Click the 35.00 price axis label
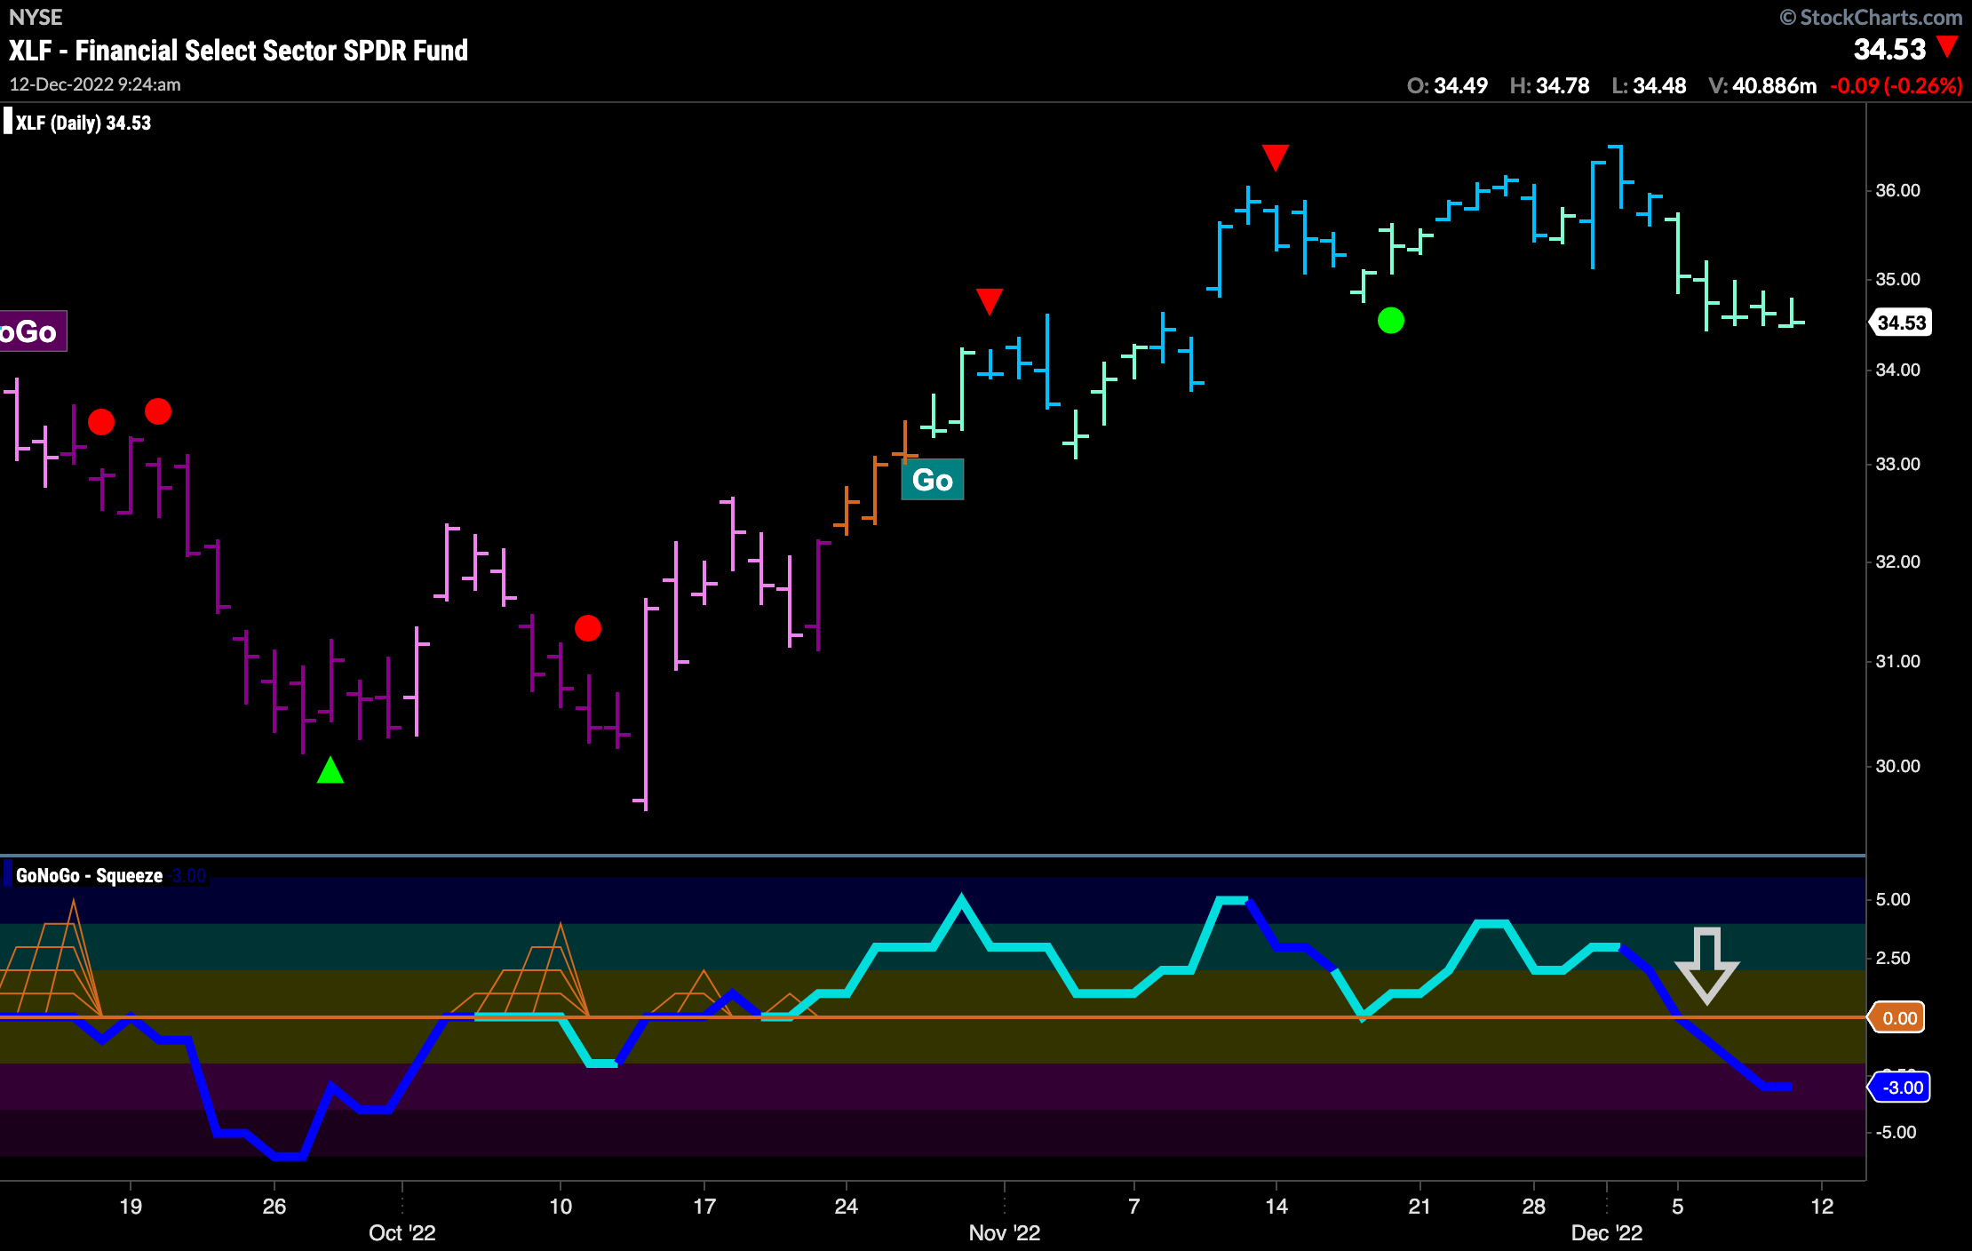This screenshot has width=1972, height=1251. click(x=1897, y=279)
